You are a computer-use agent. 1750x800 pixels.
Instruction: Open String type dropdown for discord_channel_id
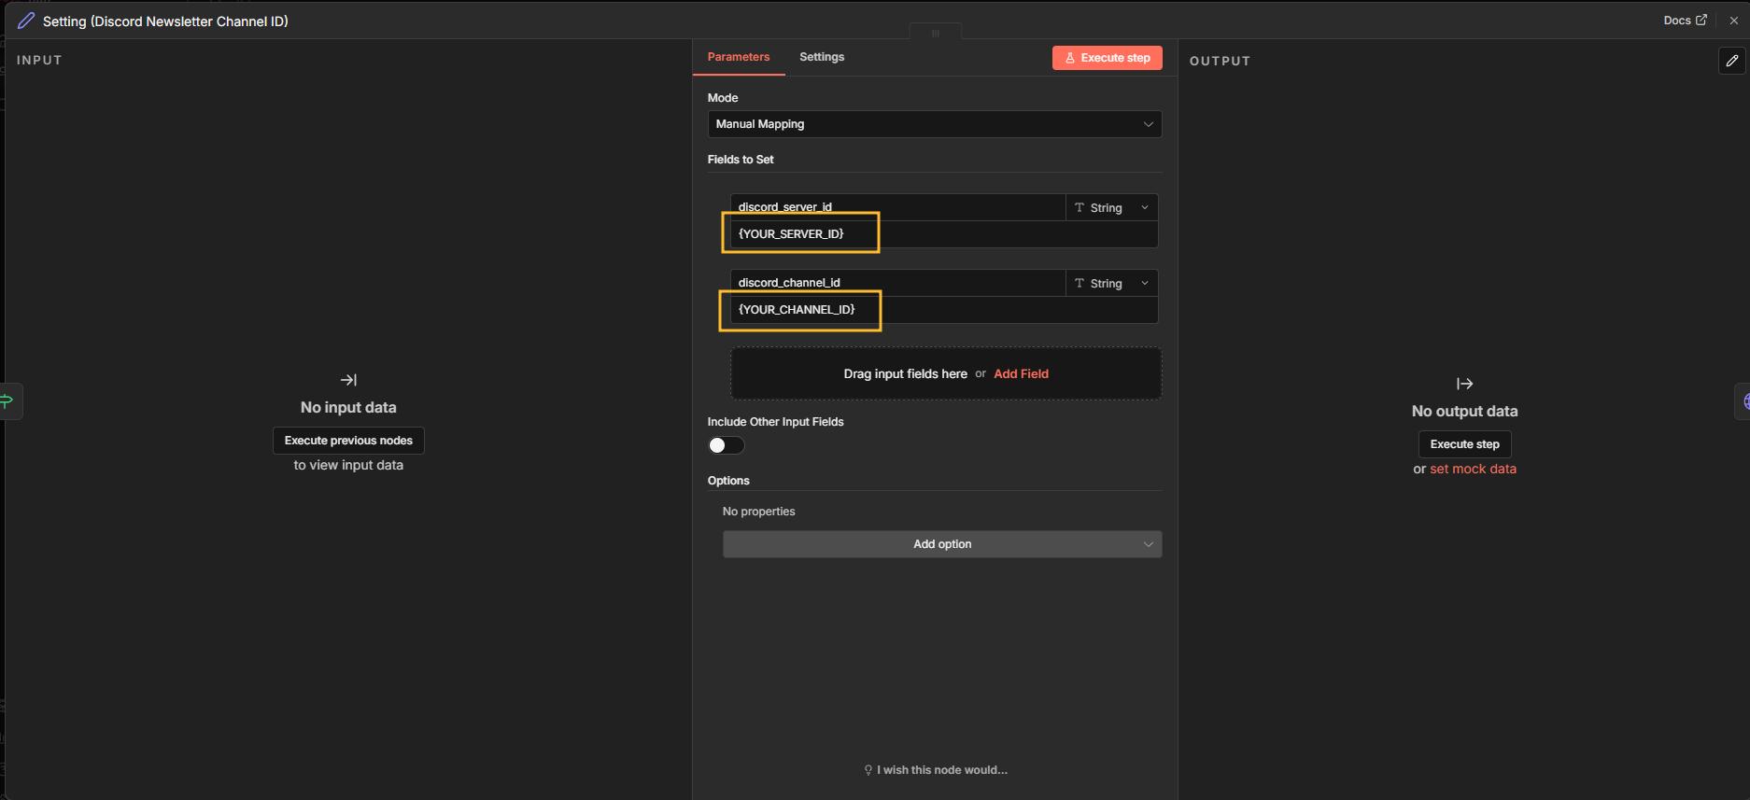click(x=1111, y=283)
